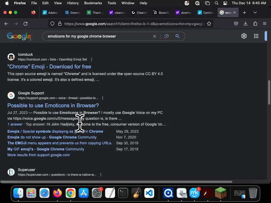Open the extensions puzzle icon
This screenshot has width=271, height=203.
tap(255, 24)
